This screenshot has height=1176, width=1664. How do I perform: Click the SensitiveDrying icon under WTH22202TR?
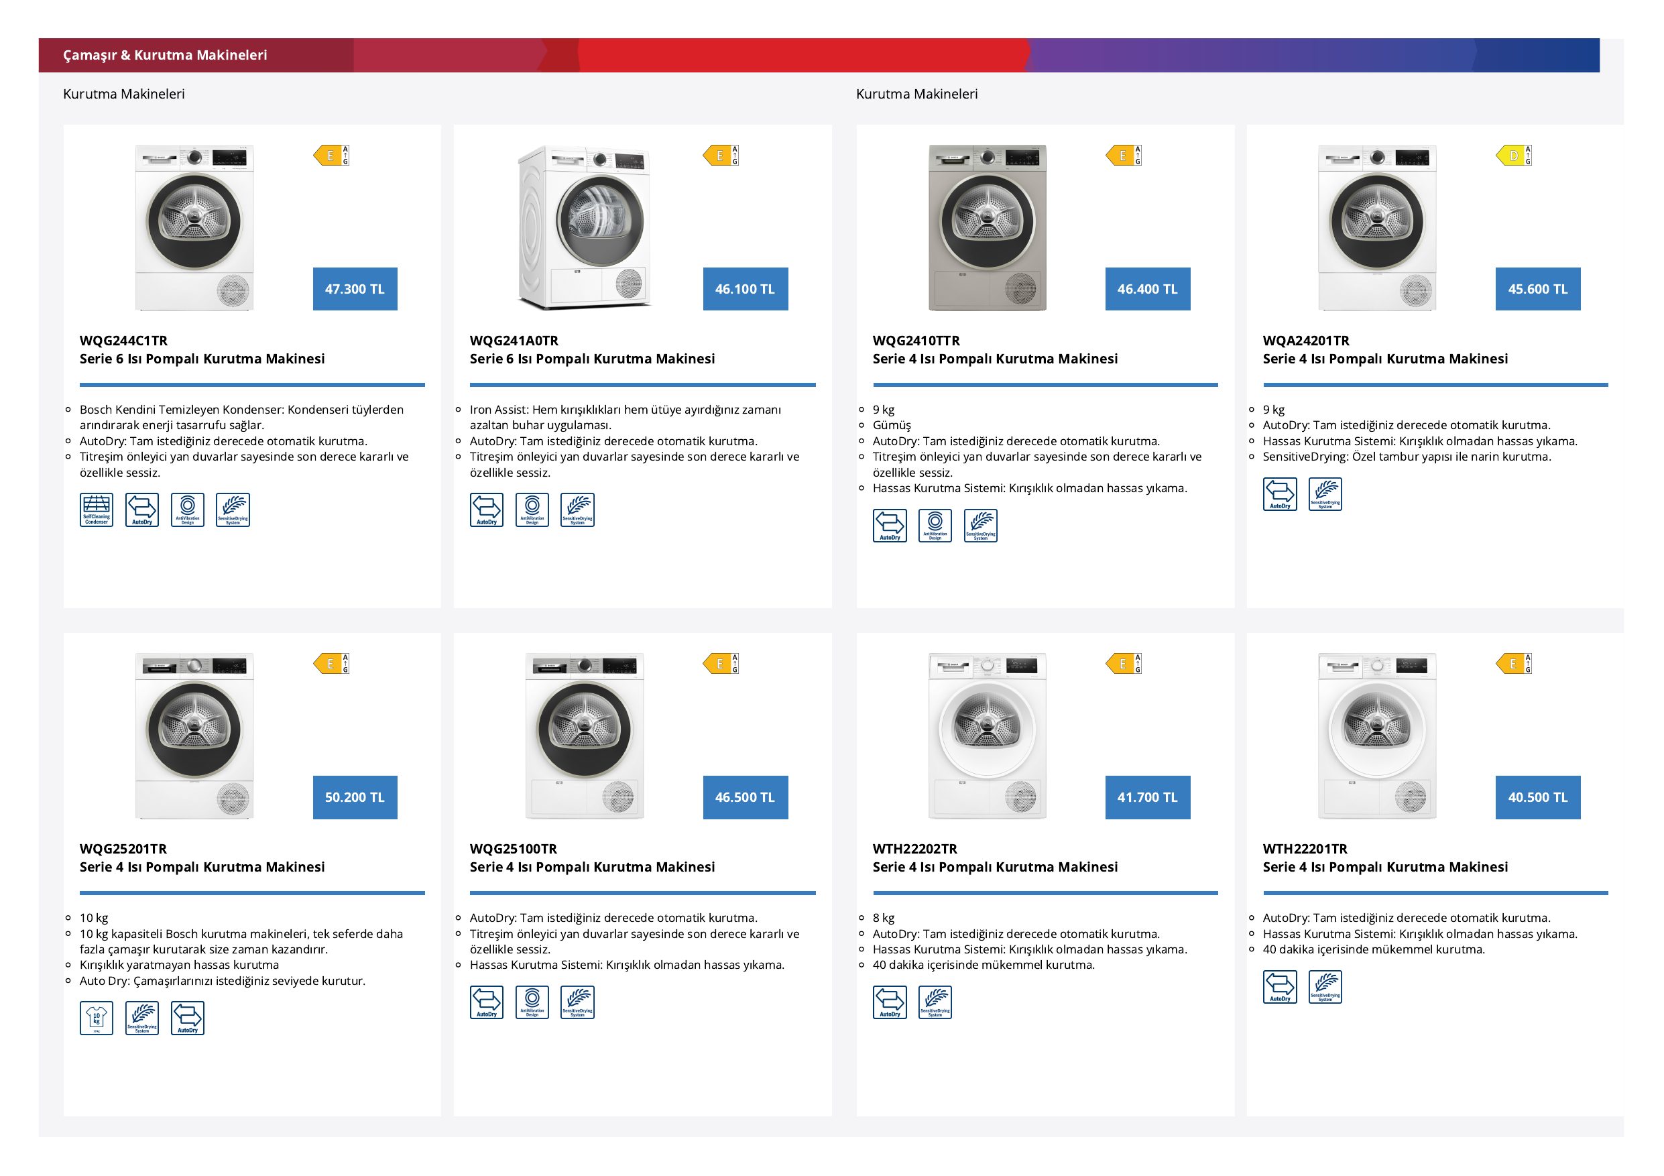pyautogui.click(x=935, y=1002)
